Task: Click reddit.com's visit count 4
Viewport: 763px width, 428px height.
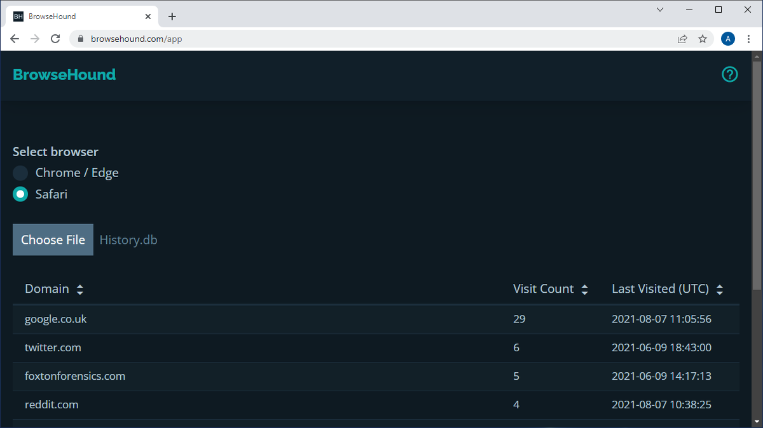Action: coord(516,405)
